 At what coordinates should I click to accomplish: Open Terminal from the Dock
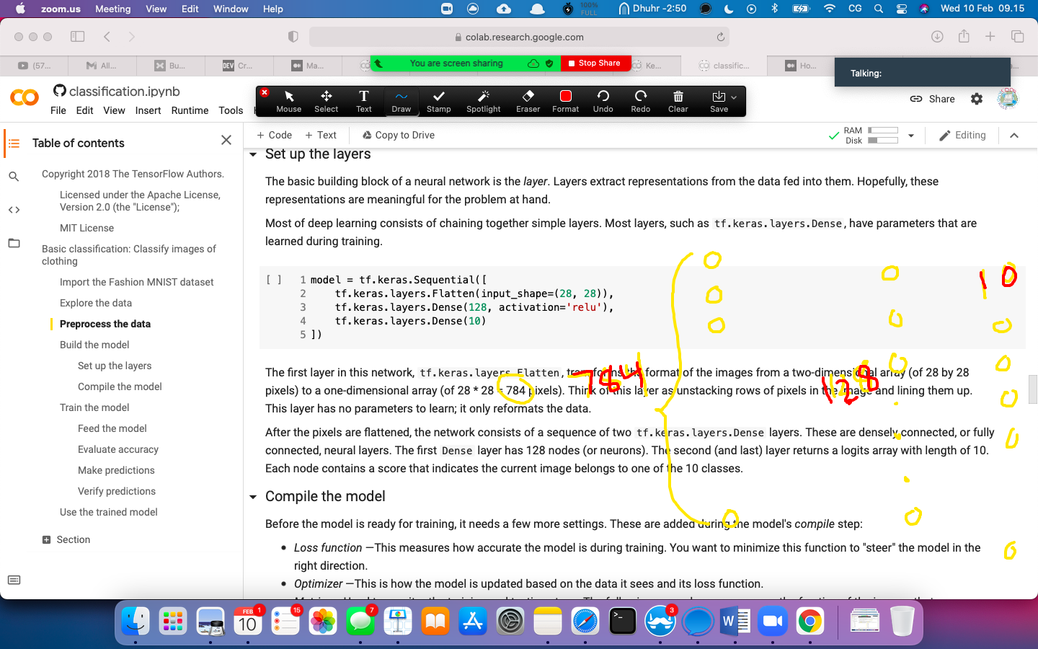click(x=623, y=622)
